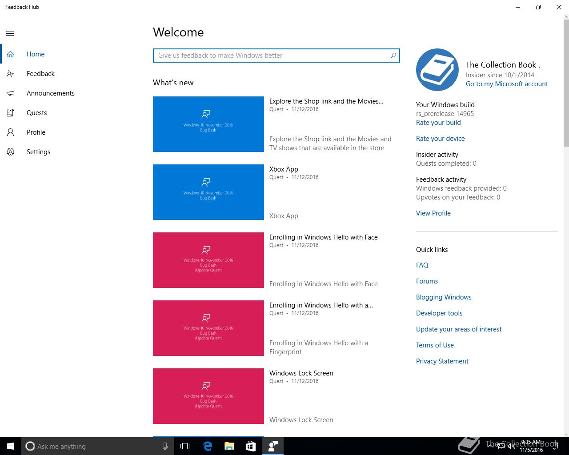Click the taskbar clock showing 9:35 AM

pyautogui.click(x=531, y=446)
